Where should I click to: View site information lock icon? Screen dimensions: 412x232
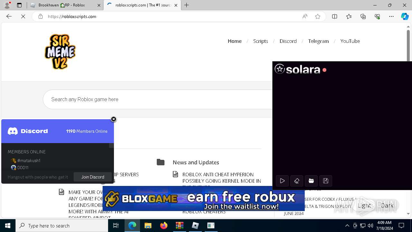pos(41,16)
